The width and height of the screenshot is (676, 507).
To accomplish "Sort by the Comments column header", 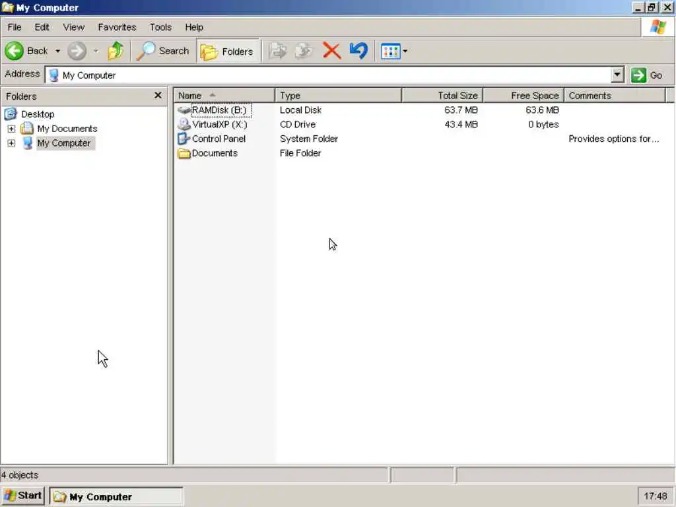I will (615, 95).
